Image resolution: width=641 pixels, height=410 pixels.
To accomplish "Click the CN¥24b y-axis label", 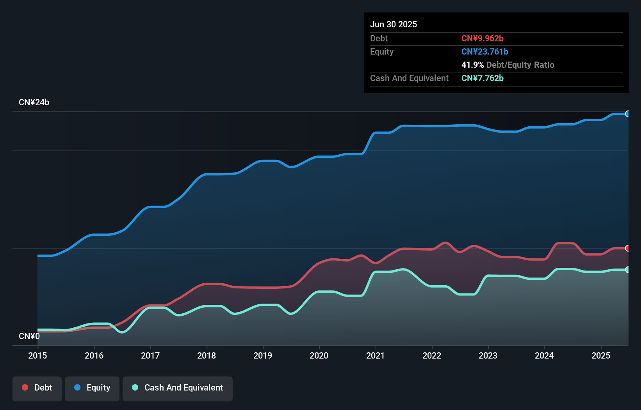I will 34,102.
